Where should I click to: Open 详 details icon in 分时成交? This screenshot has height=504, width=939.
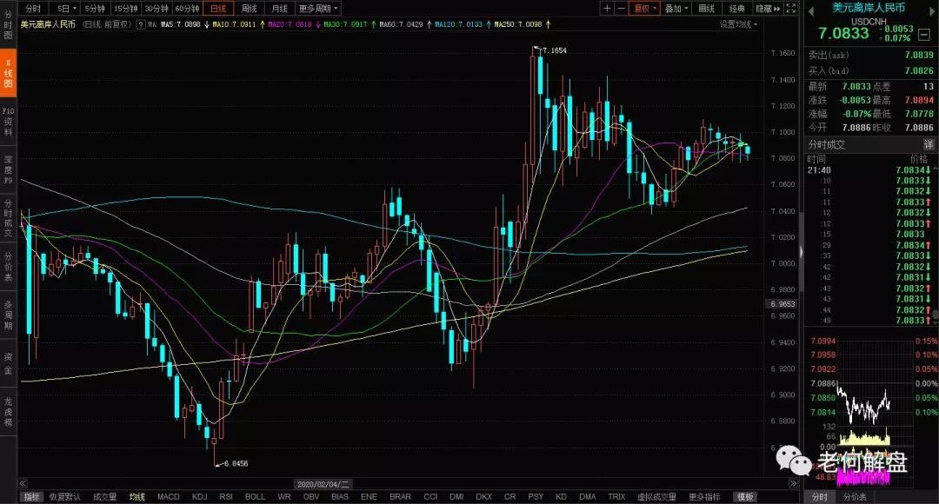point(929,144)
